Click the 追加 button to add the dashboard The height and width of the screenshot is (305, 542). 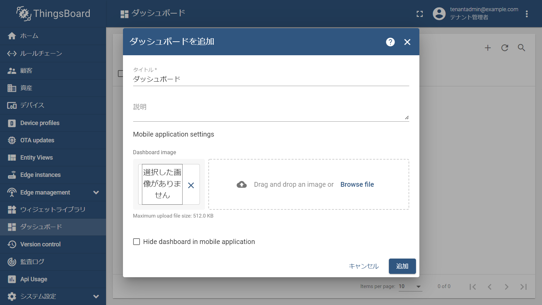coord(402,266)
